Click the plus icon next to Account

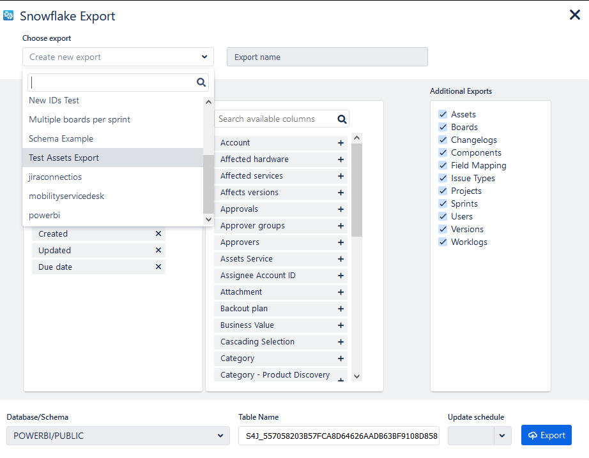pyautogui.click(x=340, y=143)
